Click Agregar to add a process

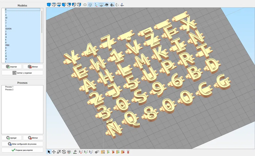[12, 138]
